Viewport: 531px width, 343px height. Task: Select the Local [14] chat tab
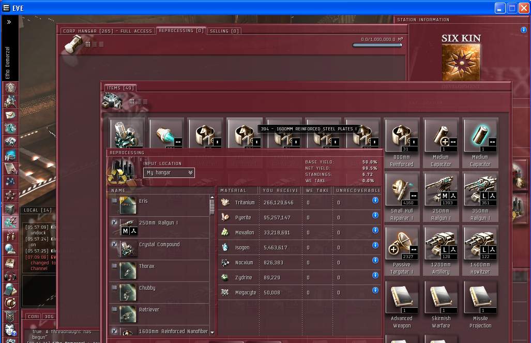(38, 210)
